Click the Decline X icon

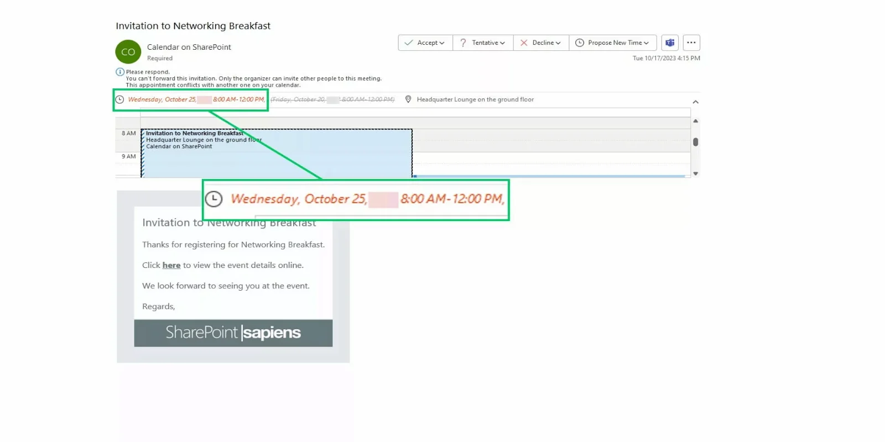524,43
